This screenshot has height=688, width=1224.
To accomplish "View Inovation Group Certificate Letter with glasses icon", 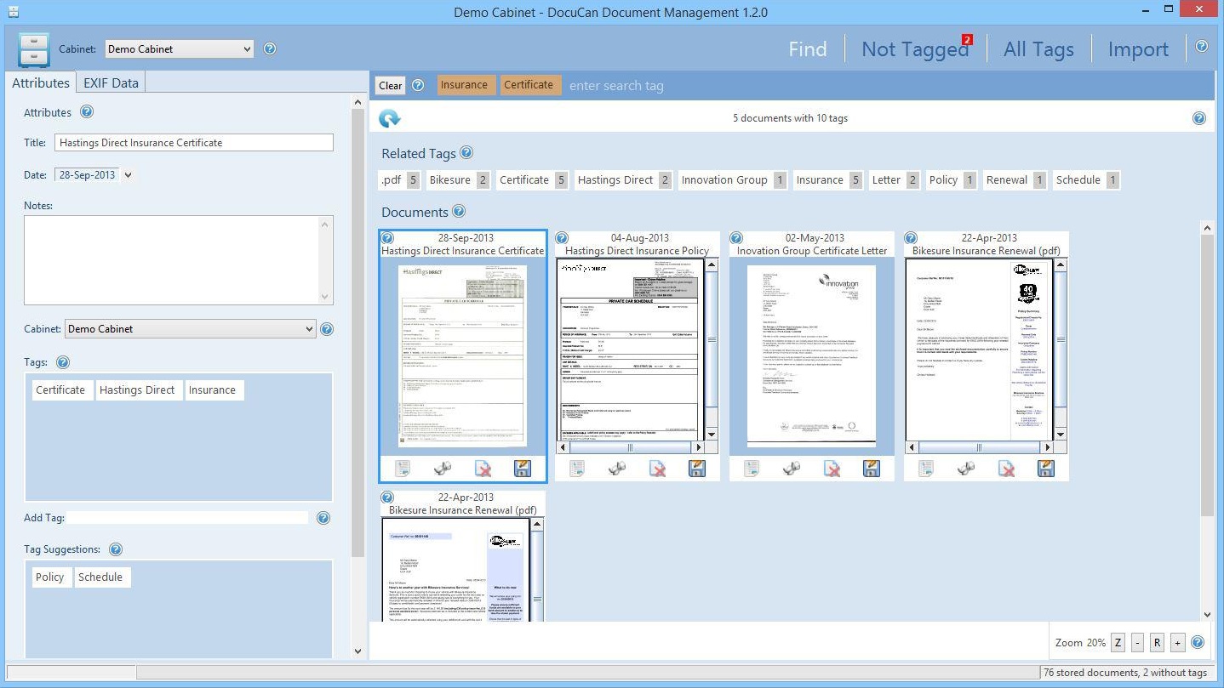I will [x=792, y=469].
